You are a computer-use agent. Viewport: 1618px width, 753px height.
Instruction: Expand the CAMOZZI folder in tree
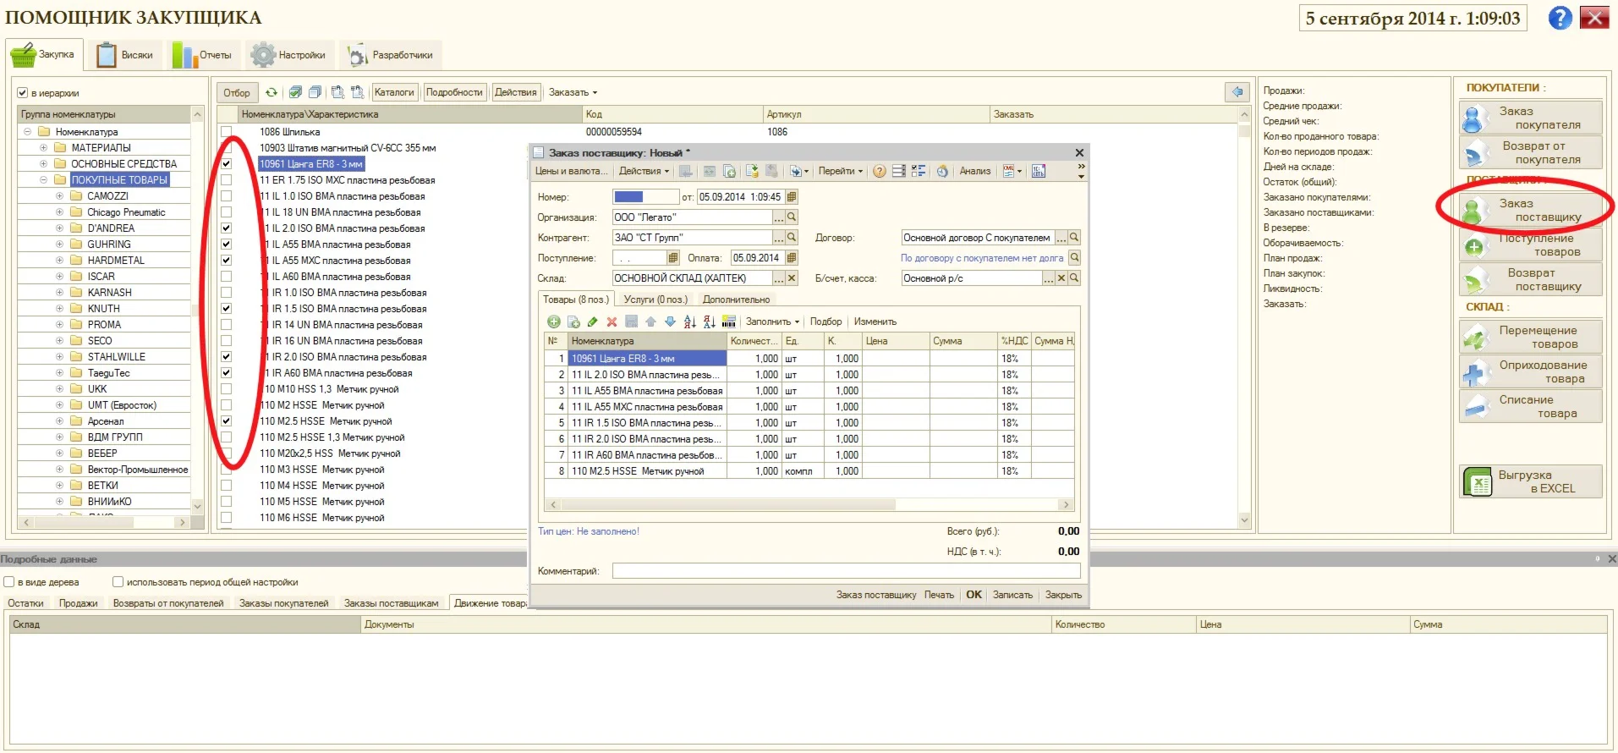point(59,196)
